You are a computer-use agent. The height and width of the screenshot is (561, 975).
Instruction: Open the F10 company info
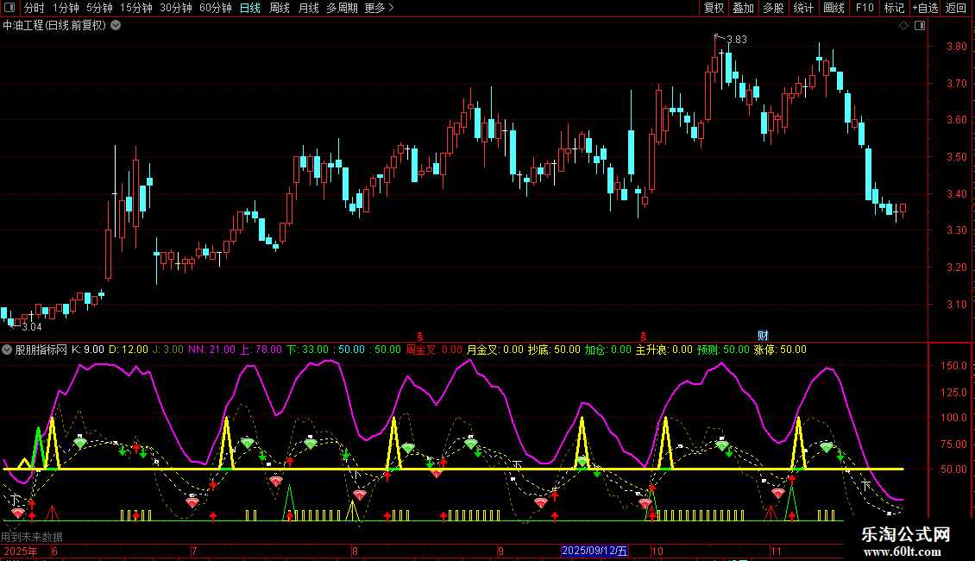tap(864, 8)
